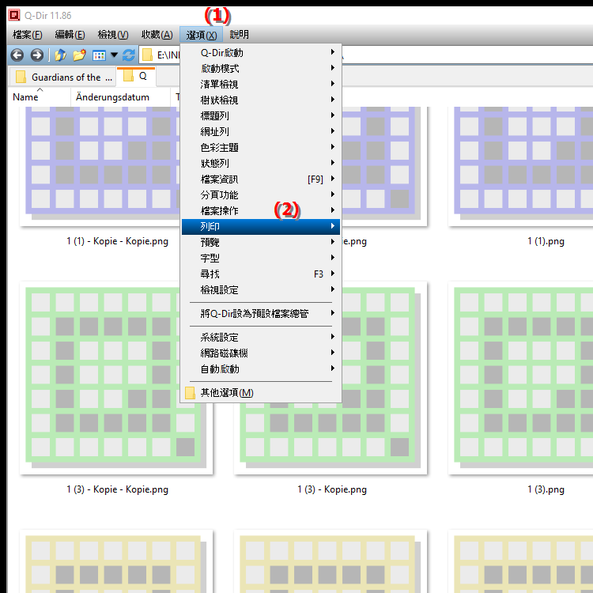Open the 系統設定 submenu
This screenshot has width=593, height=593.
(261, 338)
